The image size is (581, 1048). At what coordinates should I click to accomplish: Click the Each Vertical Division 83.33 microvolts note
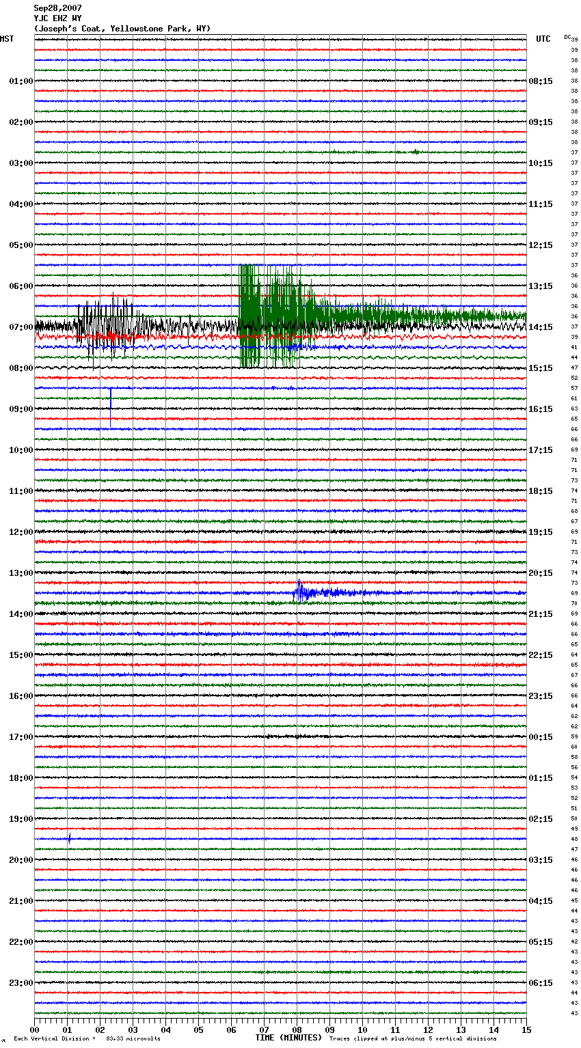pyautogui.click(x=87, y=1039)
